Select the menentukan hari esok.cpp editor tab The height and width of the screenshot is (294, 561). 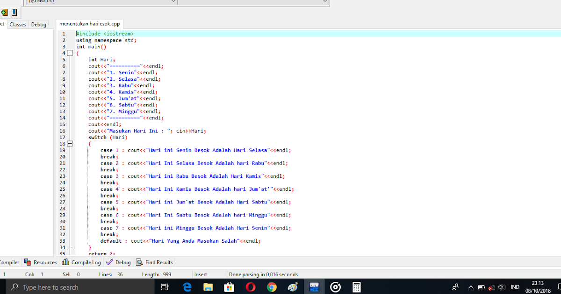89,23
